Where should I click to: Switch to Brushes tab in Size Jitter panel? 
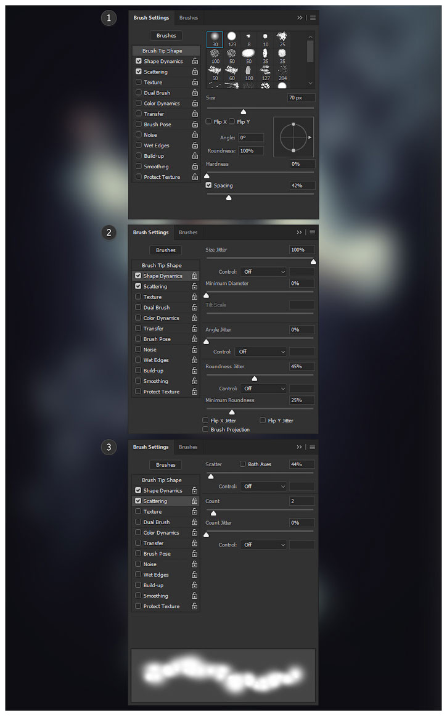click(x=188, y=232)
